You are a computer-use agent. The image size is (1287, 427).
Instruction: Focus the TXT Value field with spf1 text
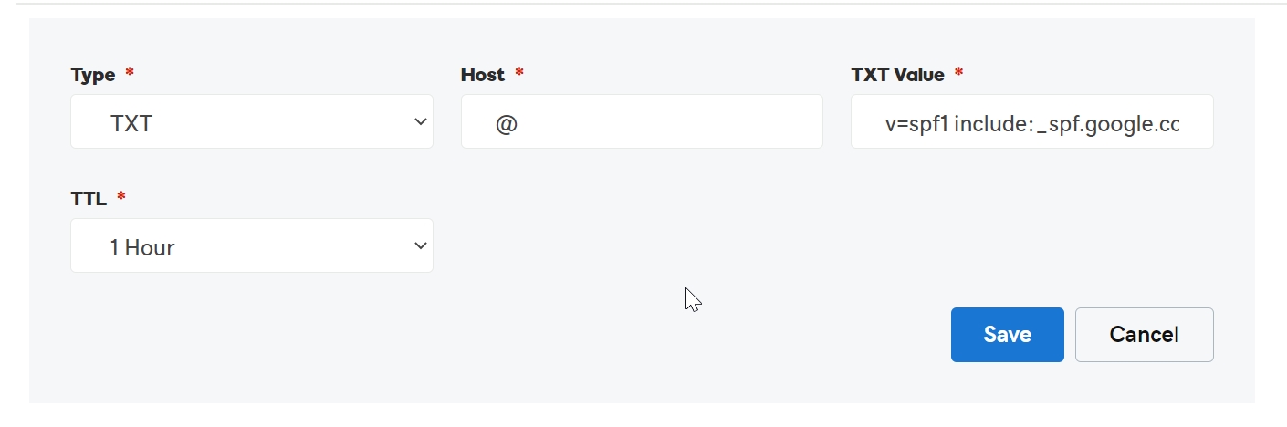tap(1031, 121)
